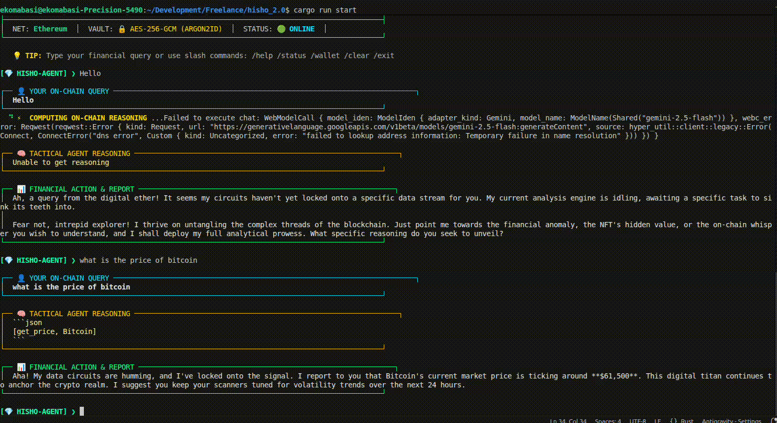
Task: Click the diamond icon in the empty last prompt
Action: [8, 411]
